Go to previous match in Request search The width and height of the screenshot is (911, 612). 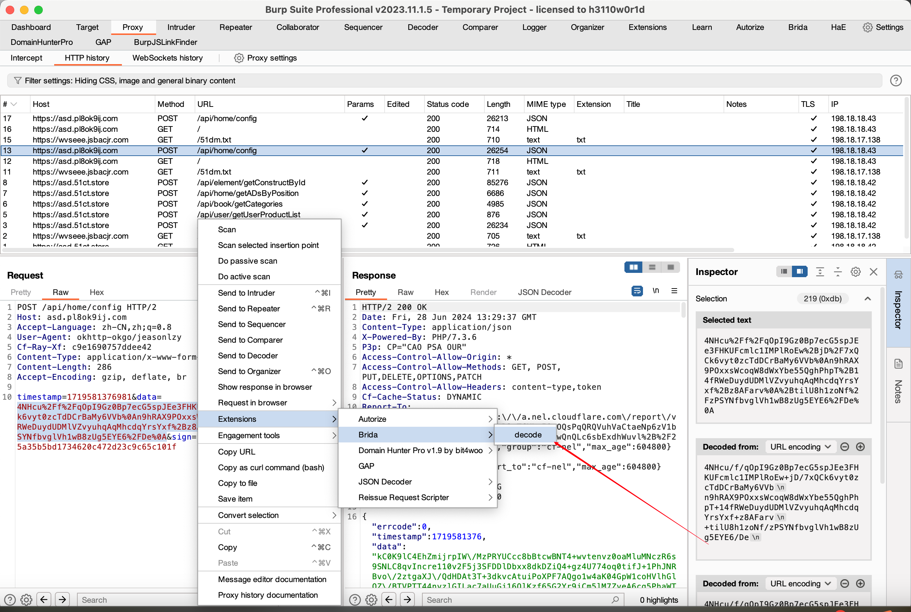44,600
